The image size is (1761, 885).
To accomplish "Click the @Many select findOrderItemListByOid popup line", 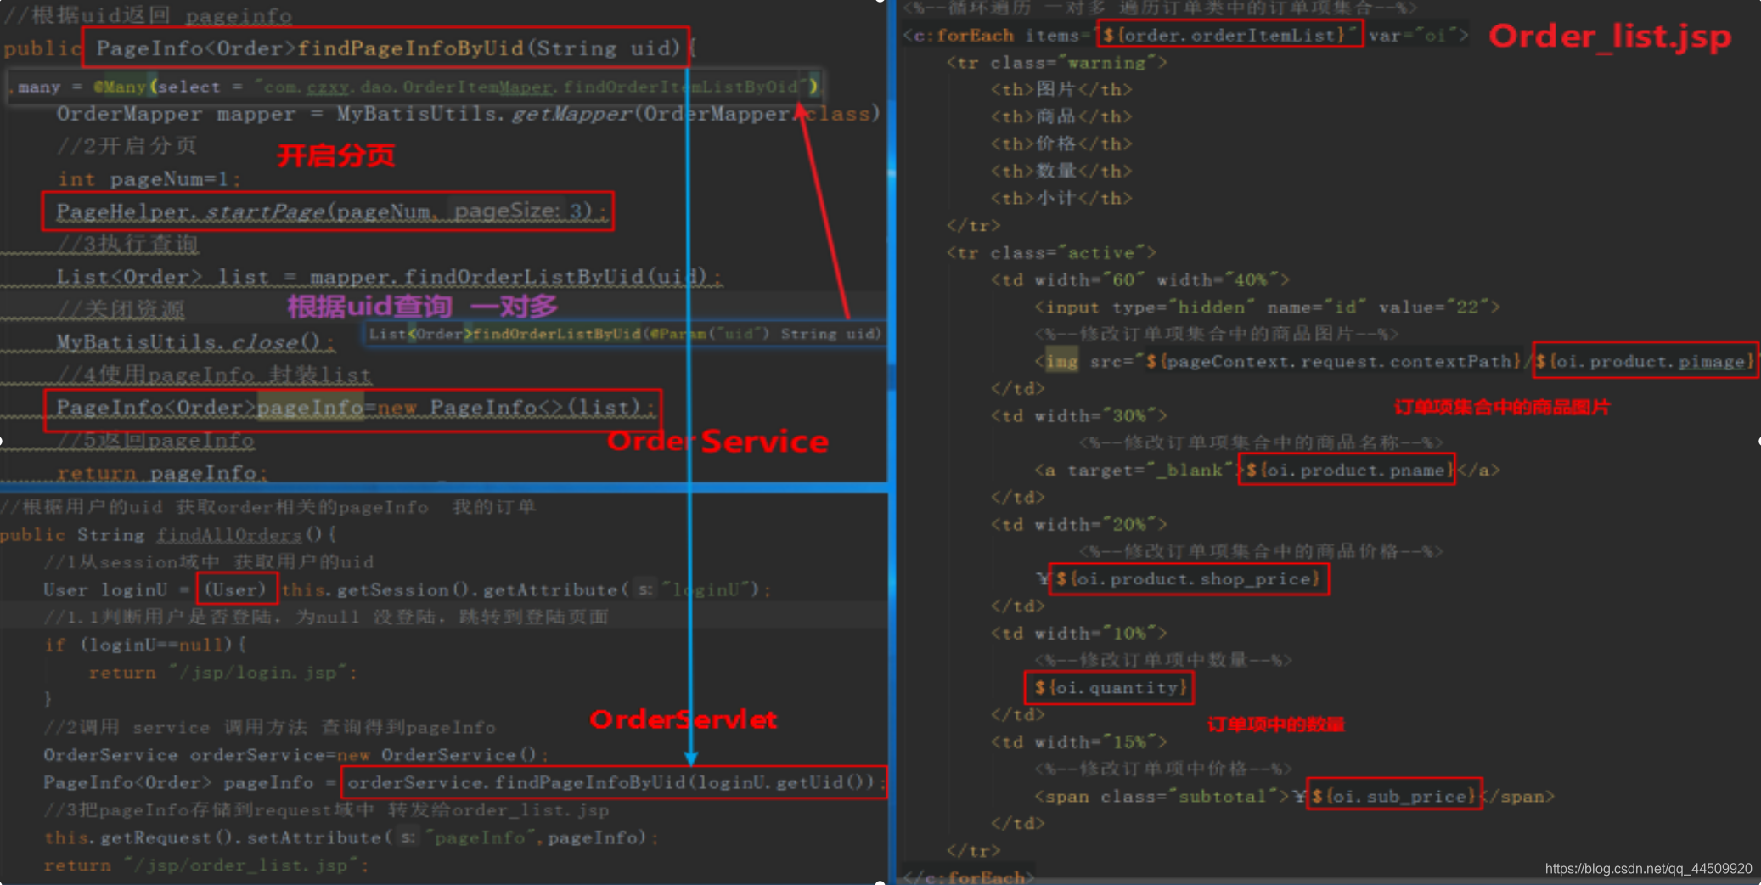I will (x=414, y=87).
